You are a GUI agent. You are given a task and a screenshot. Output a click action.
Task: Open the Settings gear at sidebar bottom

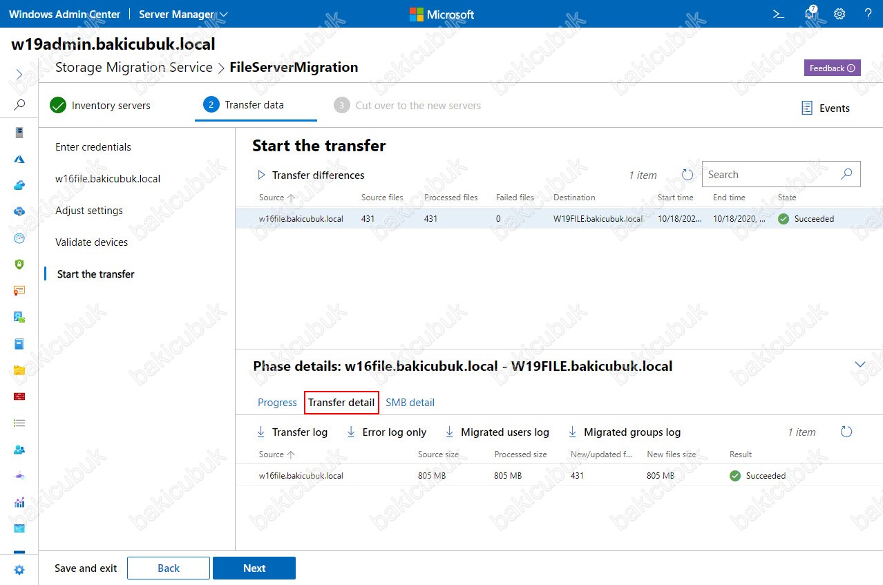pyautogui.click(x=19, y=570)
